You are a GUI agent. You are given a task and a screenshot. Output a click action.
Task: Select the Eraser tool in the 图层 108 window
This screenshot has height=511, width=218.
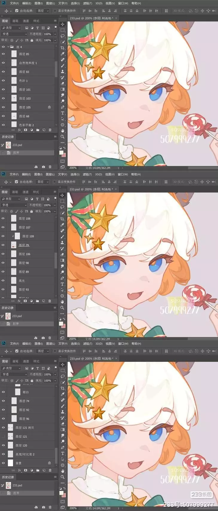pos(62,254)
